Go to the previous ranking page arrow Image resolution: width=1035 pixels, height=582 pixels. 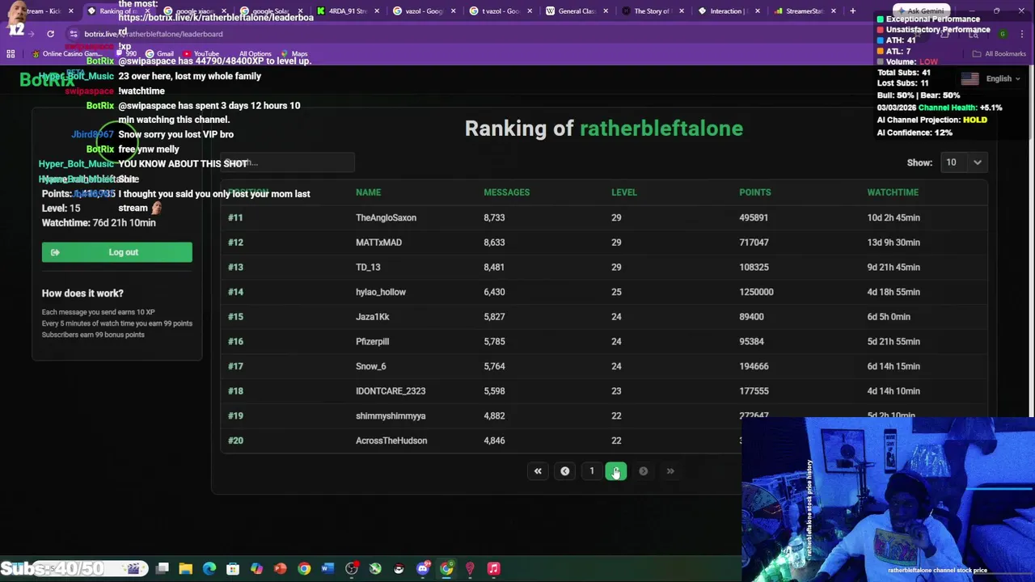pos(565,471)
